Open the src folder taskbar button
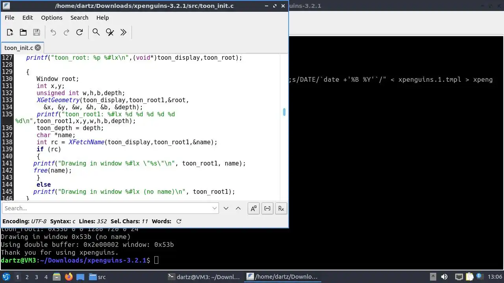 point(97,277)
